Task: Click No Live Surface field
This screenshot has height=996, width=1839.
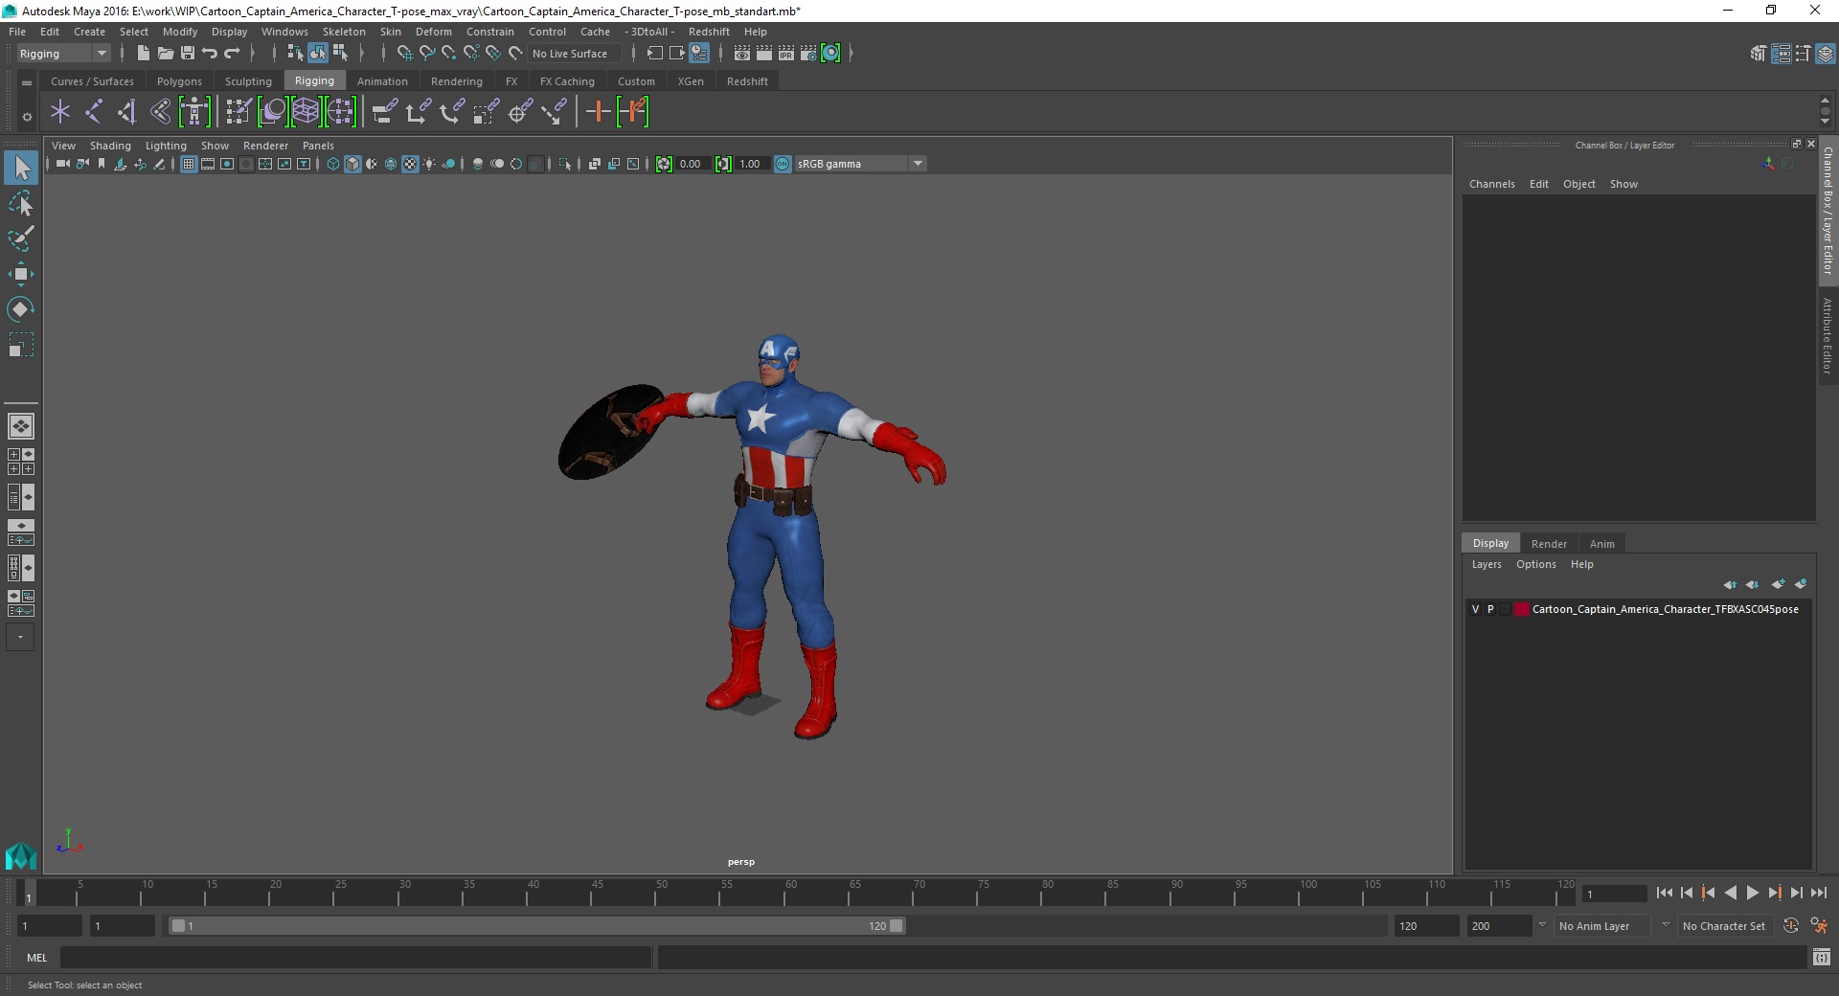Action: tap(576, 54)
